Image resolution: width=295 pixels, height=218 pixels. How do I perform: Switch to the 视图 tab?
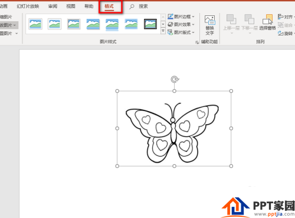click(x=71, y=6)
